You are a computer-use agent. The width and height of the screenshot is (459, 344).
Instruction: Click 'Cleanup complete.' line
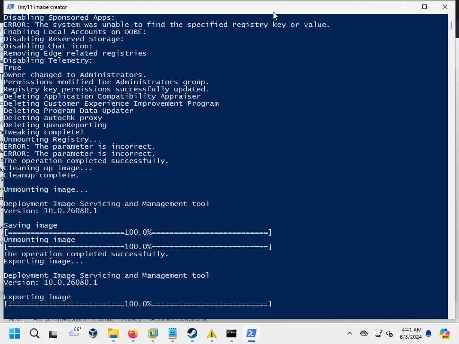(41, 175)
